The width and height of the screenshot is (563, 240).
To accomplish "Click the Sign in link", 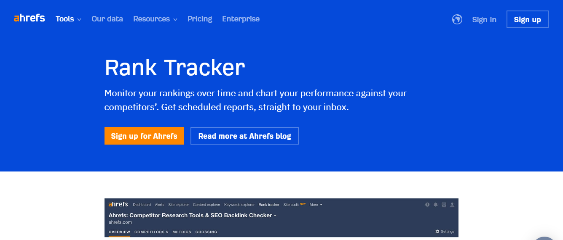I will click(x=484, y=19).
